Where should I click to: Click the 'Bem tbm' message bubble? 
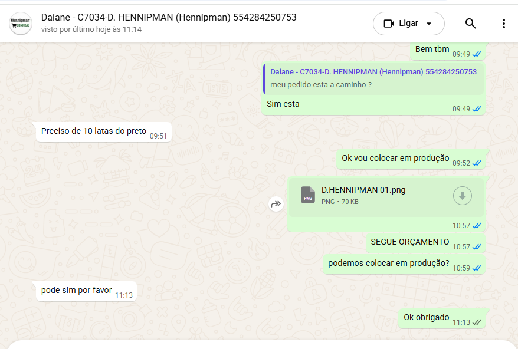coord(448,51)
